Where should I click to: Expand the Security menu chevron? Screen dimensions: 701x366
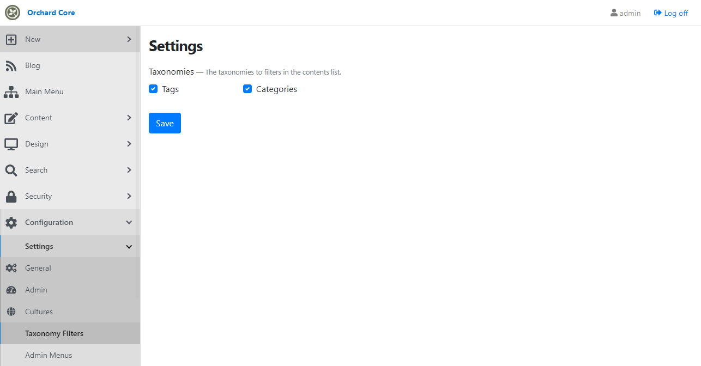coord(129,196)
